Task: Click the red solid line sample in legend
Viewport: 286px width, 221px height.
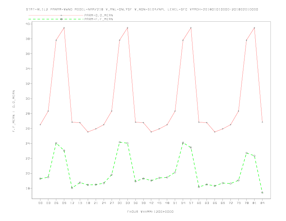Action: coord(56,15)
